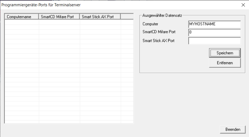
Task: Click the Programmiergeräte-Ports für Terminalserver title bar
Action: pyautogui.click(x=109, y=5)
